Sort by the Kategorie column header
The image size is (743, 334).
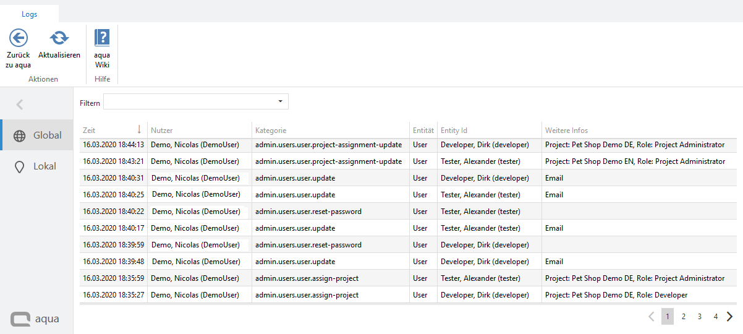[x=271, y=131]
